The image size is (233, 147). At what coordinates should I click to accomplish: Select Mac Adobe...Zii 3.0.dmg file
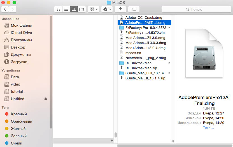(144, 38)
